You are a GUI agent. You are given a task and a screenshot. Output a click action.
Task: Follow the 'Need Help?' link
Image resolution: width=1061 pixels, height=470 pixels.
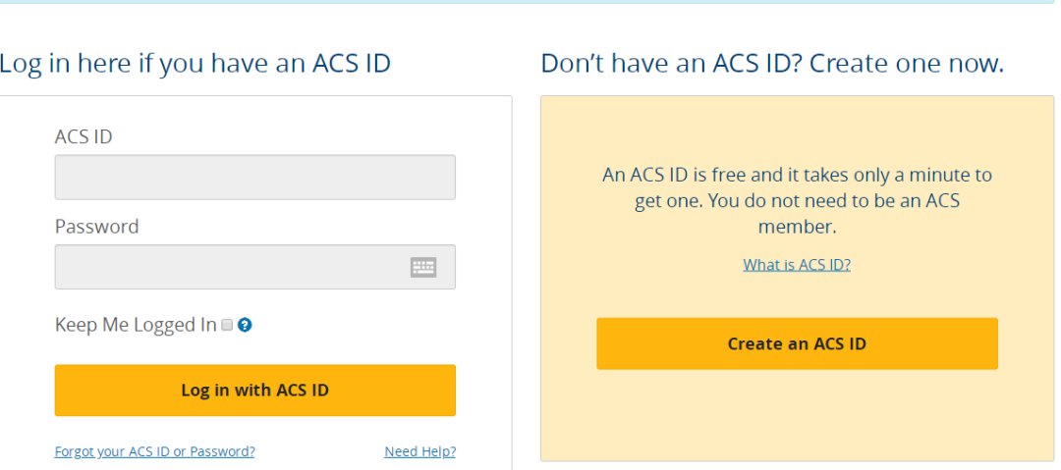pyautogui.click(x=419, y=451)
